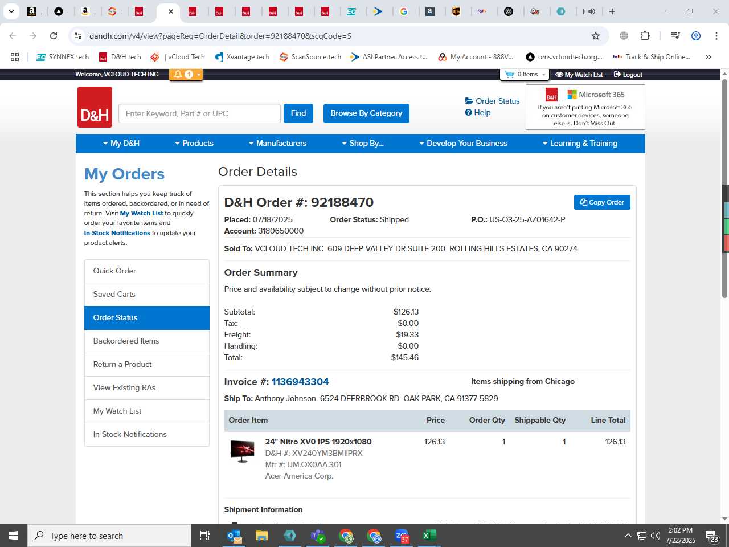Click the site information icon in the address bar
This screenshot has width=729, height=547.
(78, 36)
